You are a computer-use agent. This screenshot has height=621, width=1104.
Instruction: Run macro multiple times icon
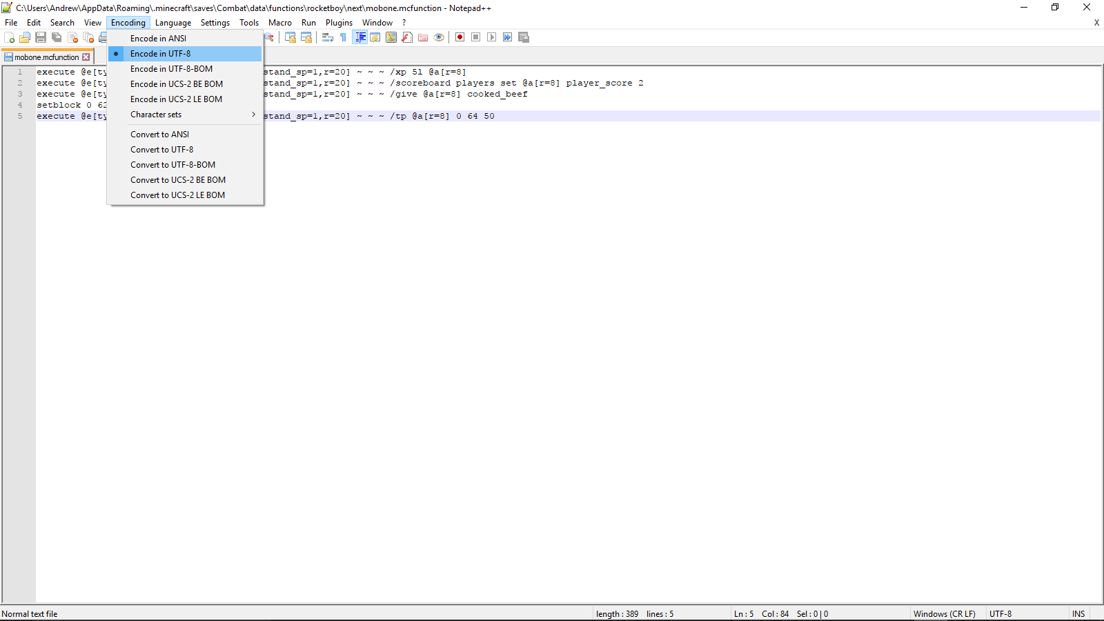(507, 37)
